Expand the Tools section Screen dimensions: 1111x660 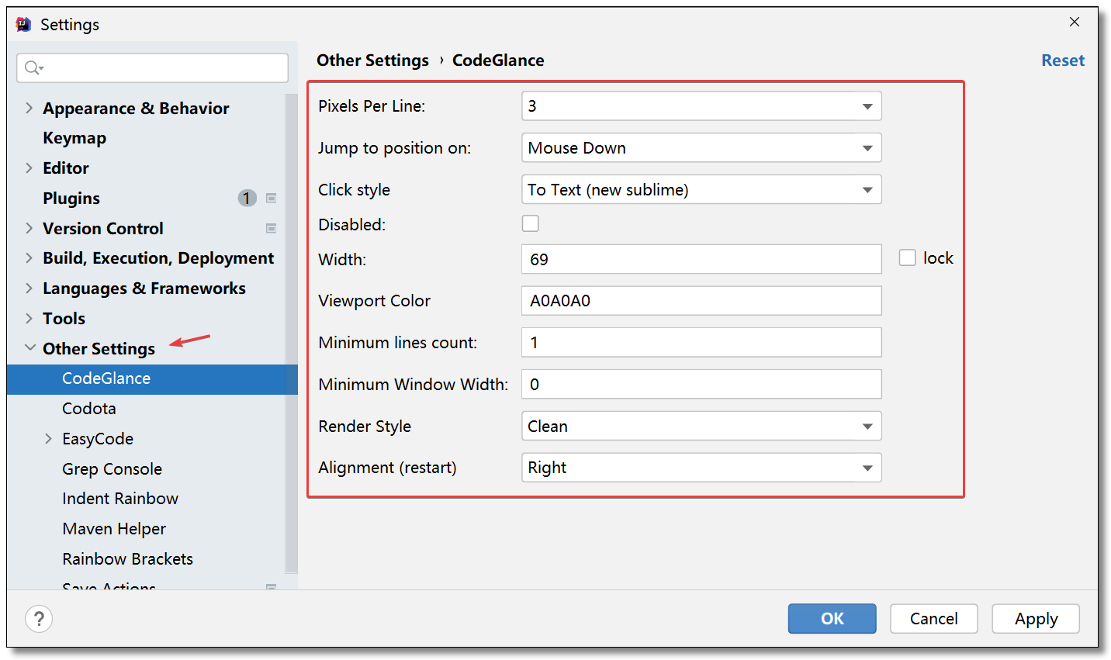(x=29, y=318)
